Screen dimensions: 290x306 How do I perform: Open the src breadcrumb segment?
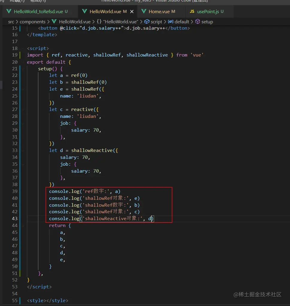tap(11, 22)
